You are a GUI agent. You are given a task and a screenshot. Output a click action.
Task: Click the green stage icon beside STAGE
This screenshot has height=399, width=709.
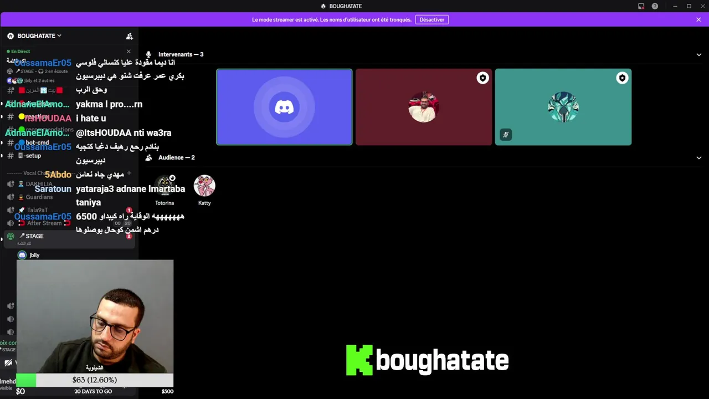(x=11, y=237)
